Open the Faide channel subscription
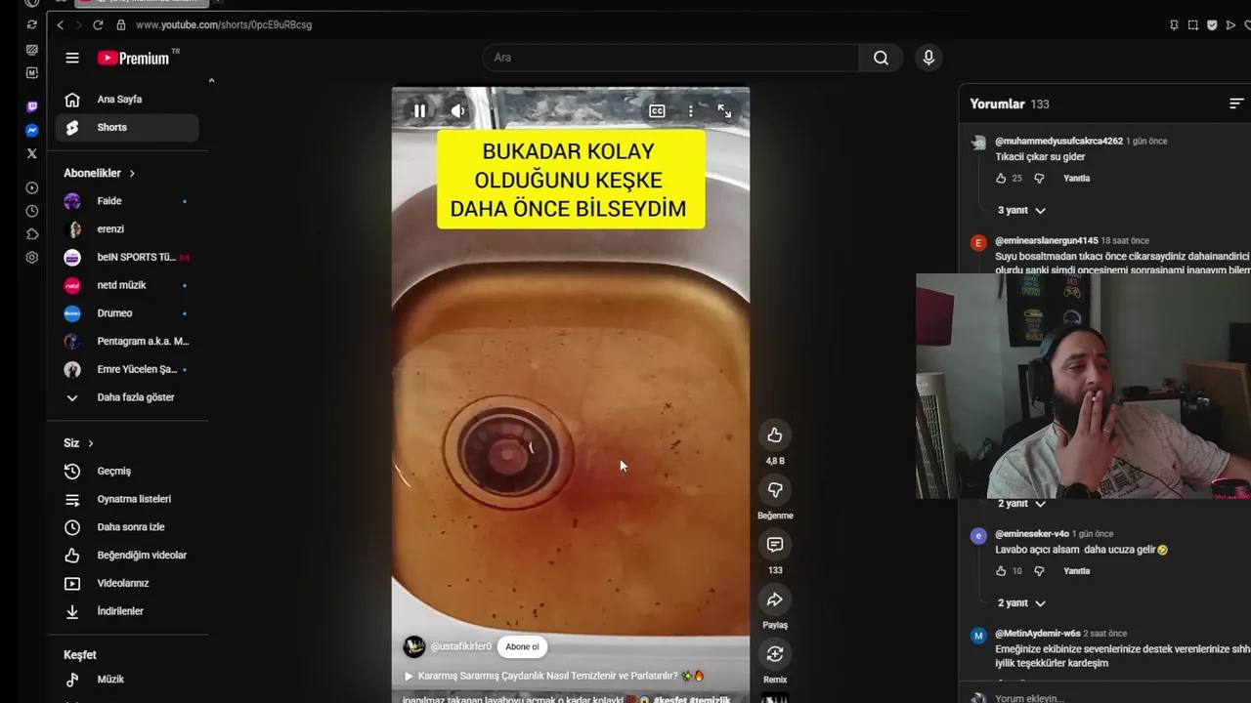 pyautogui.click(x=127, y=201)
